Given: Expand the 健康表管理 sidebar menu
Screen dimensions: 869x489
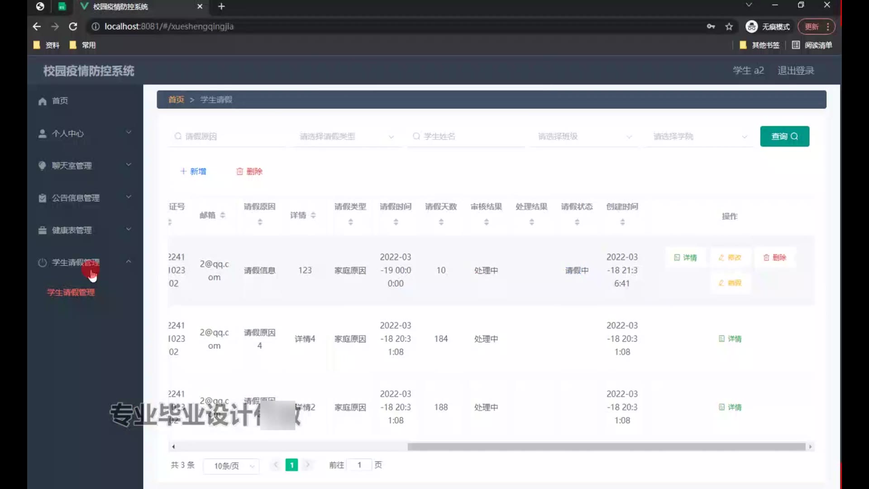Looking at the screenshot, I should click(x=129, y=229).
